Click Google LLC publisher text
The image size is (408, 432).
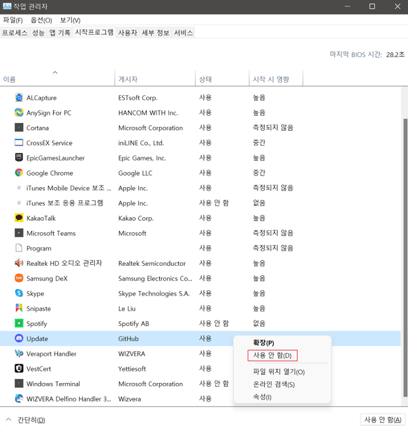[135, 173]
